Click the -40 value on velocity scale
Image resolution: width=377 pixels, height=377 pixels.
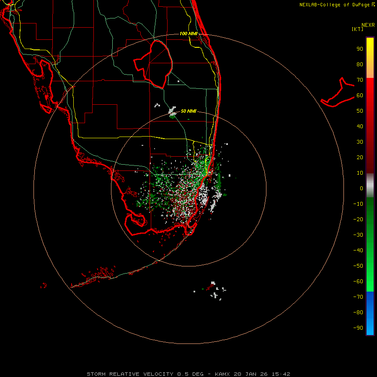click(x=358, y=250)
